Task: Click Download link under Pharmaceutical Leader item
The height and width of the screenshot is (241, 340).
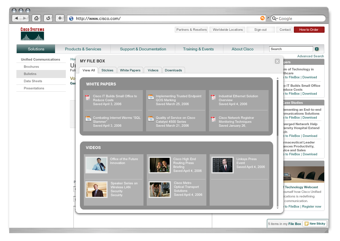Action: 310,154
